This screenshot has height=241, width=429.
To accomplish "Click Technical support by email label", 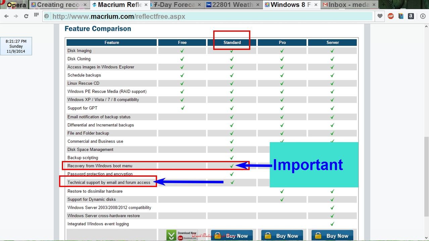I will coord(109,182).
